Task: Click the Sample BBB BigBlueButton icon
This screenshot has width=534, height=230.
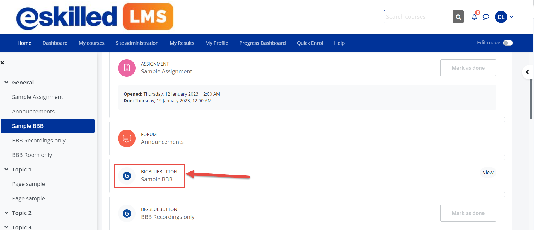Action: (127, 176)
